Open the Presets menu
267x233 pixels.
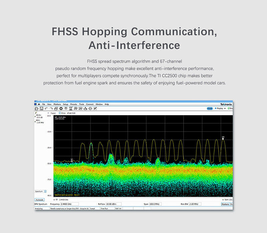[73, 104]
